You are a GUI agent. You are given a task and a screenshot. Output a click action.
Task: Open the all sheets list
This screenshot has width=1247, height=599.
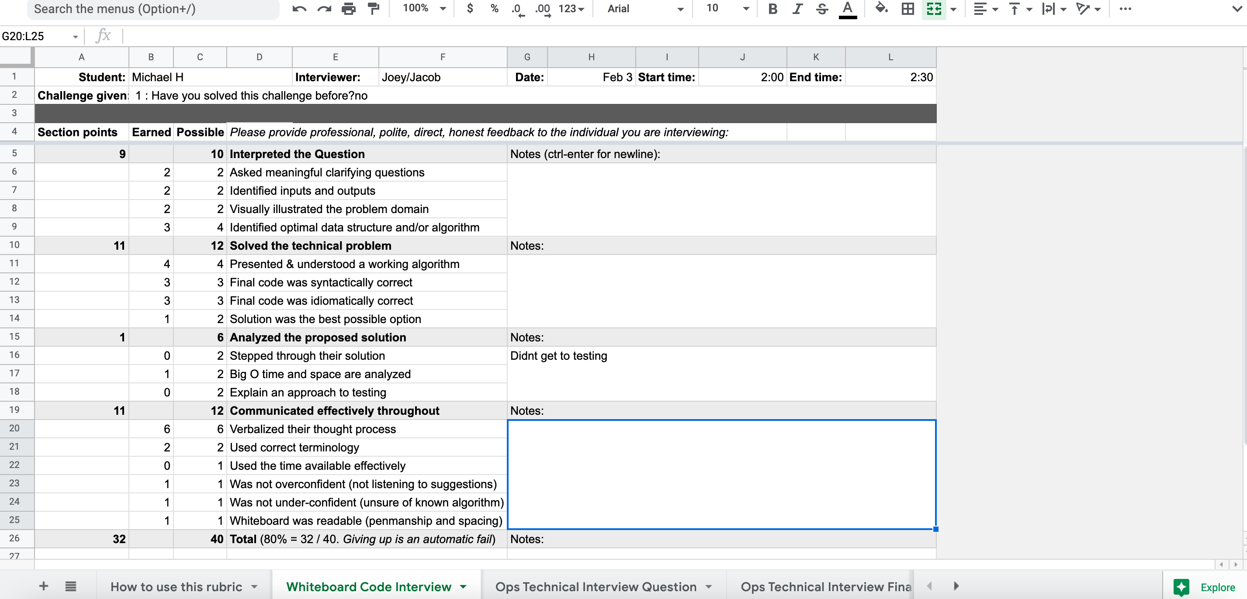(x=71, y=585)
